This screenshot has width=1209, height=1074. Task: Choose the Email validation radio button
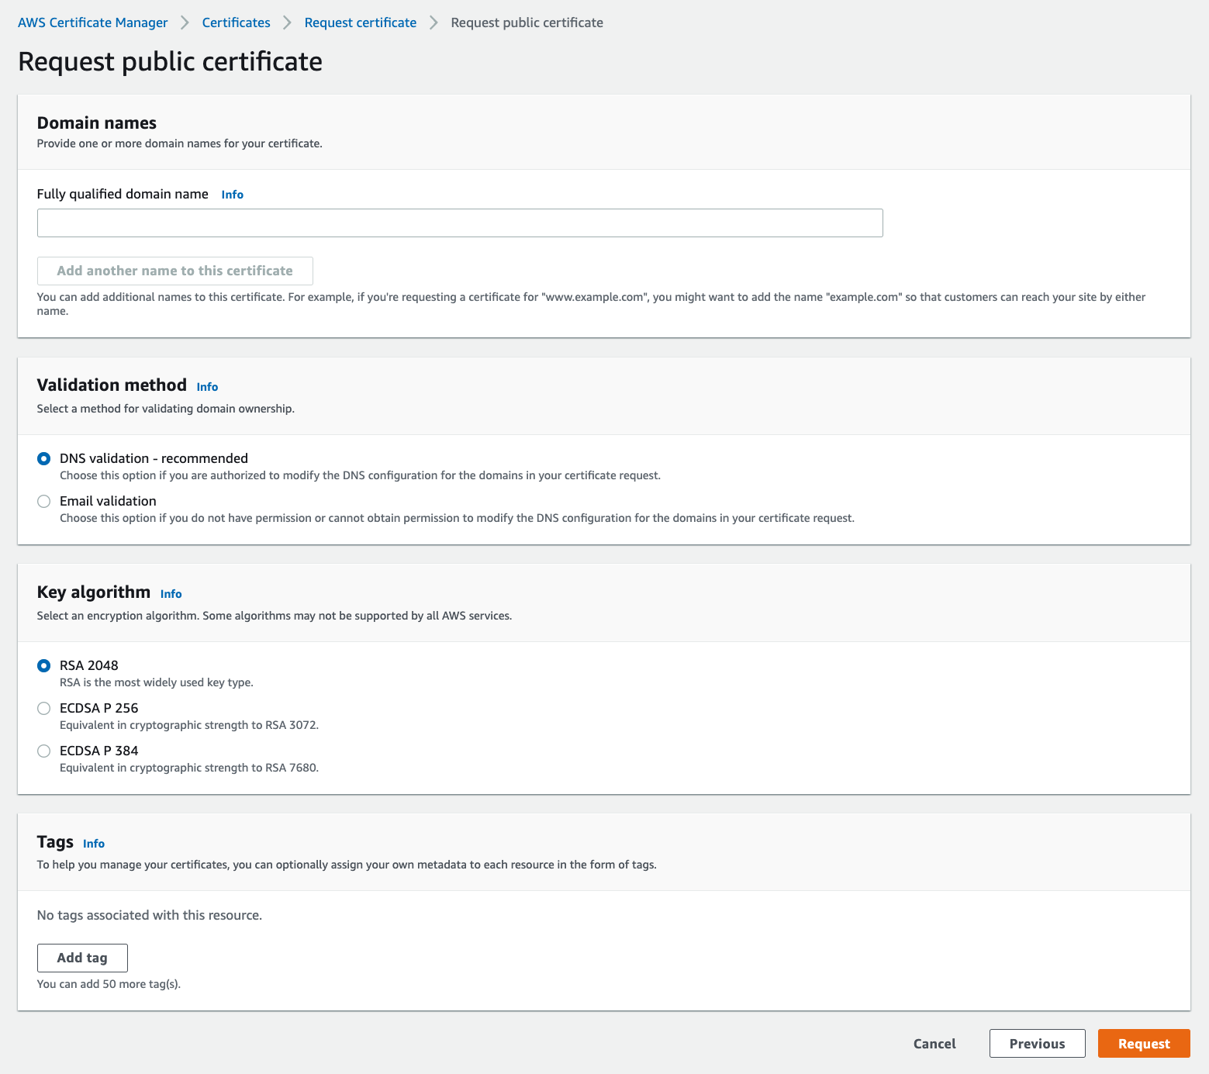[44, 501]
